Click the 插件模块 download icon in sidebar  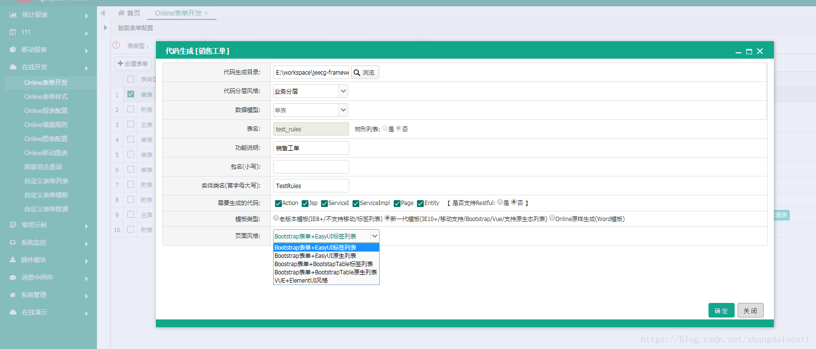[x=13, y=260]
